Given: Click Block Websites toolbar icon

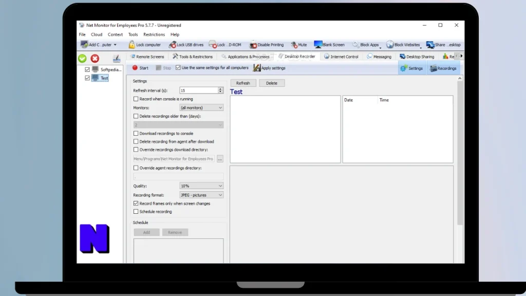Looking at the screenshot, I should 390,44.
